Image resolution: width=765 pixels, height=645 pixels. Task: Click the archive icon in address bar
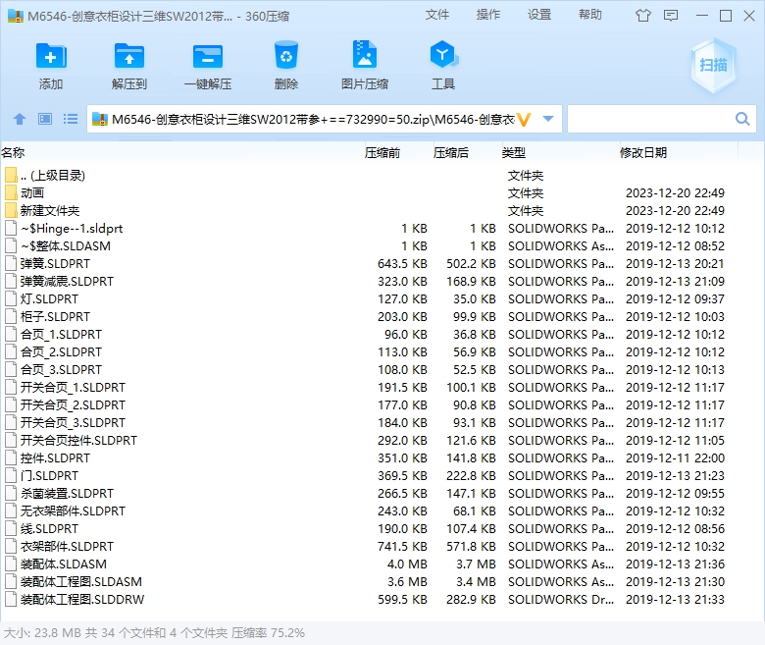point(99,119)
